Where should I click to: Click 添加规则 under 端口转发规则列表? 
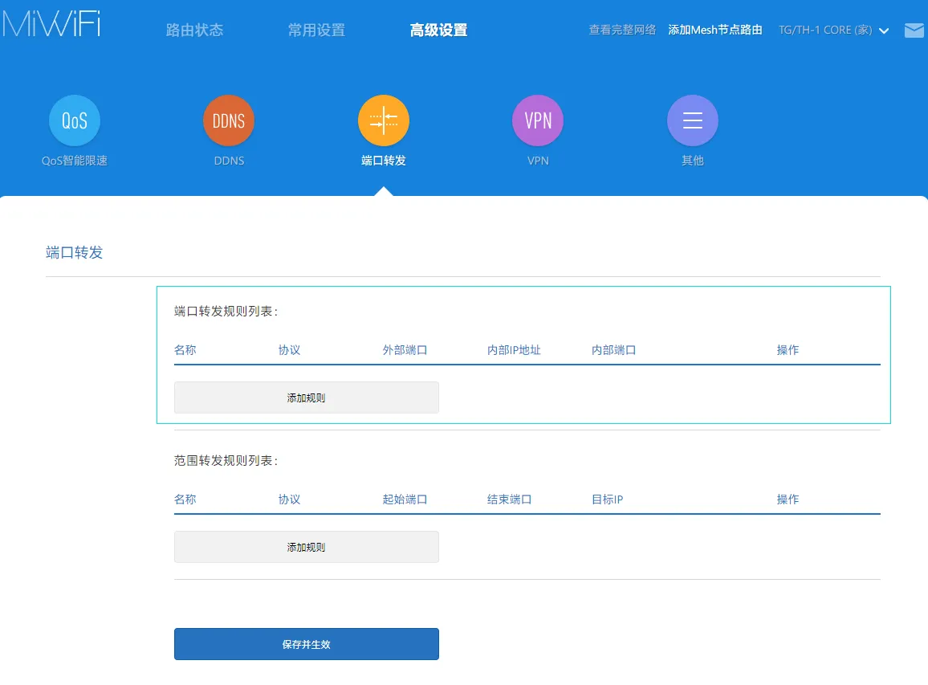(306, 398)
